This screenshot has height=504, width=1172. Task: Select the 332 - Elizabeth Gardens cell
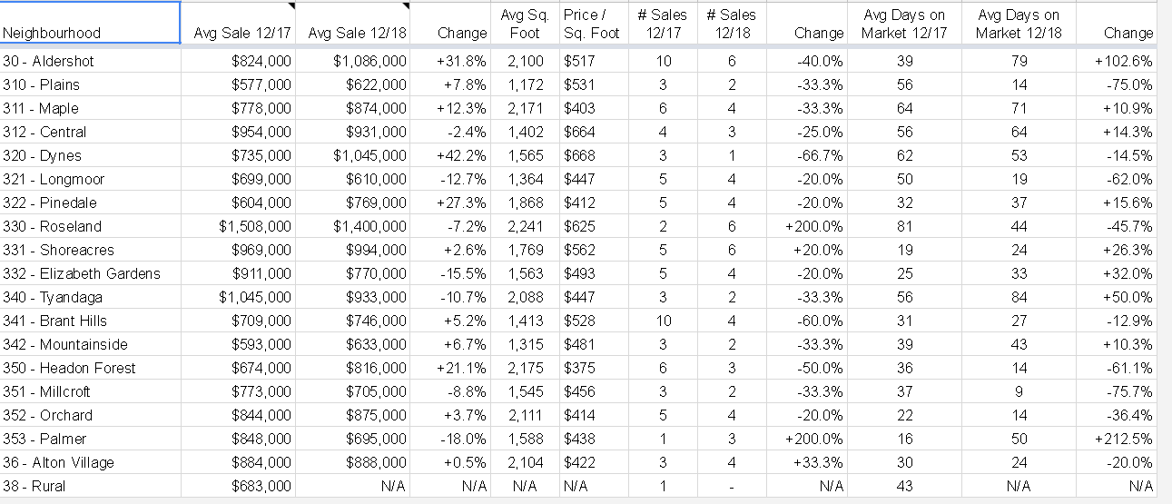pyautogui.click(x=90, y=273)
